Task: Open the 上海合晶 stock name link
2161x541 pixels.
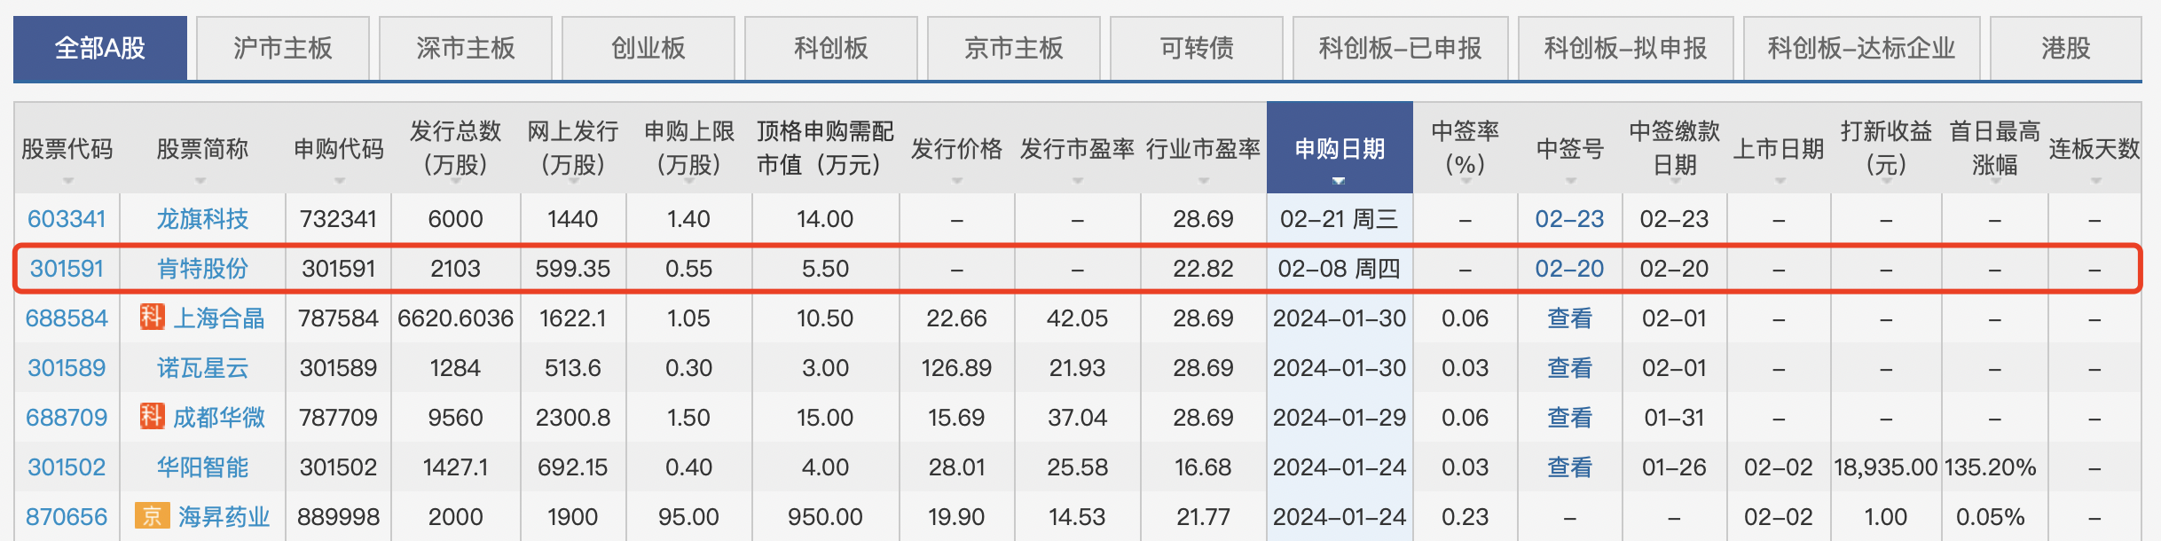Action: coord(218,318)
